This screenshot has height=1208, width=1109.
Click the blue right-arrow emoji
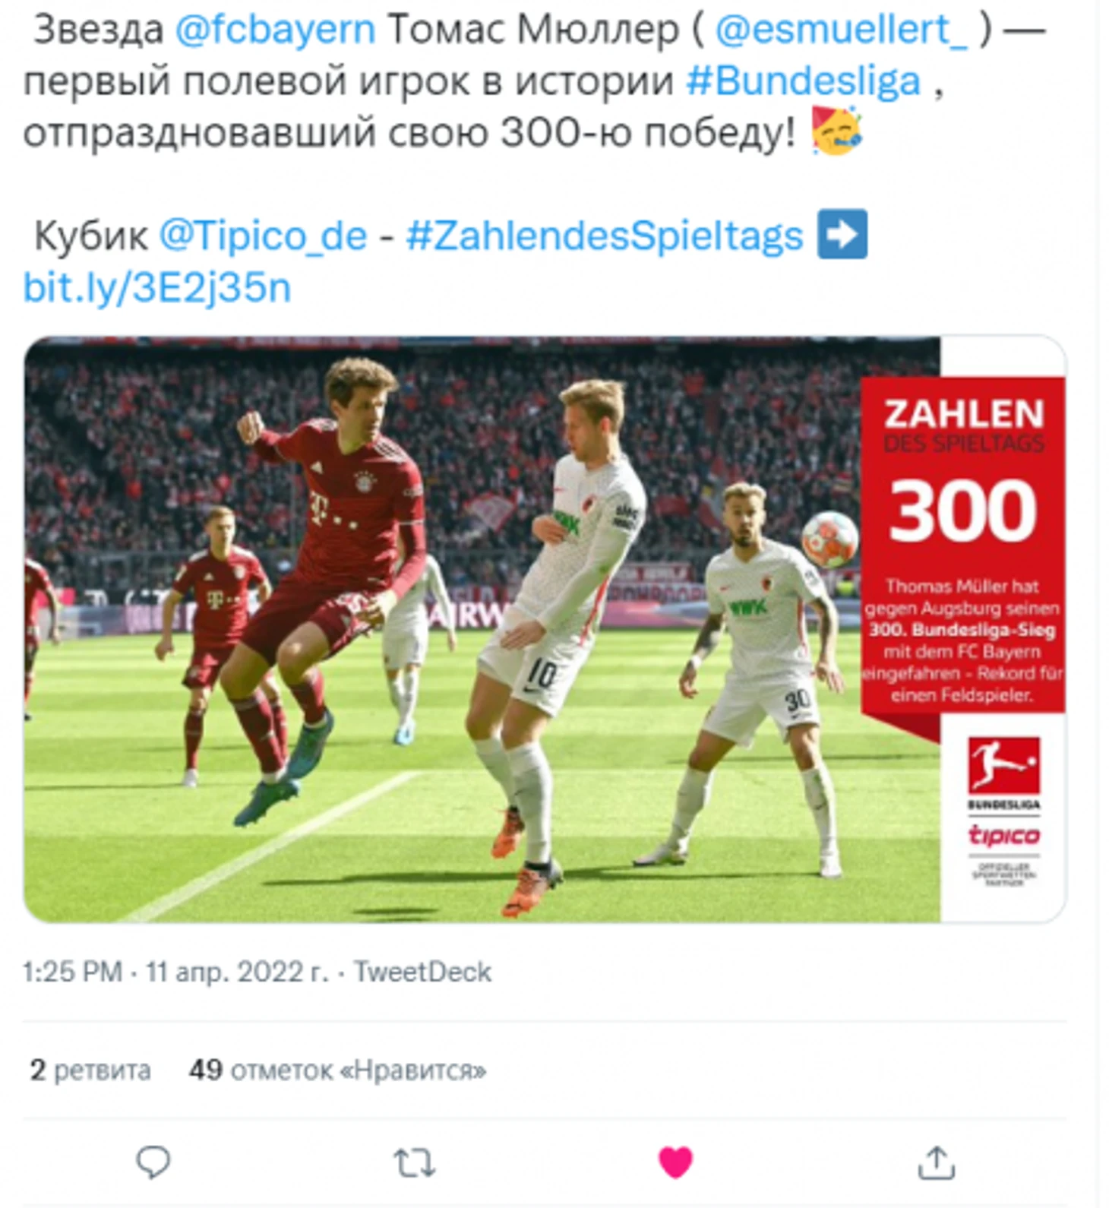tap(842, 234)
